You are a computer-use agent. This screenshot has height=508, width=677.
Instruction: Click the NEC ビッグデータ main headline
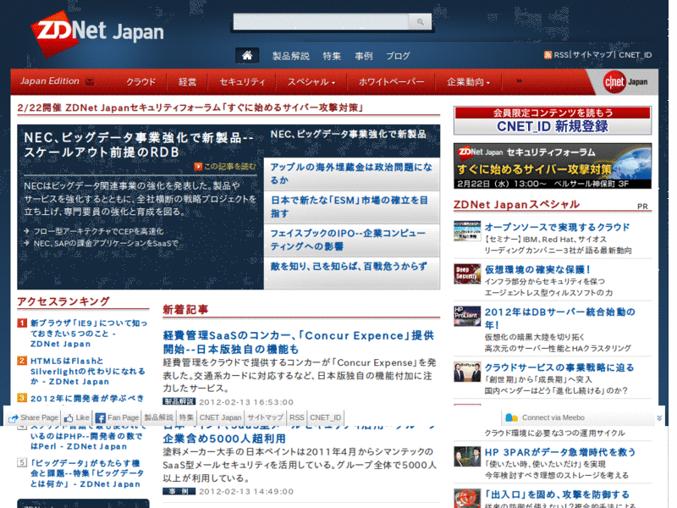(x=139, y=145)
